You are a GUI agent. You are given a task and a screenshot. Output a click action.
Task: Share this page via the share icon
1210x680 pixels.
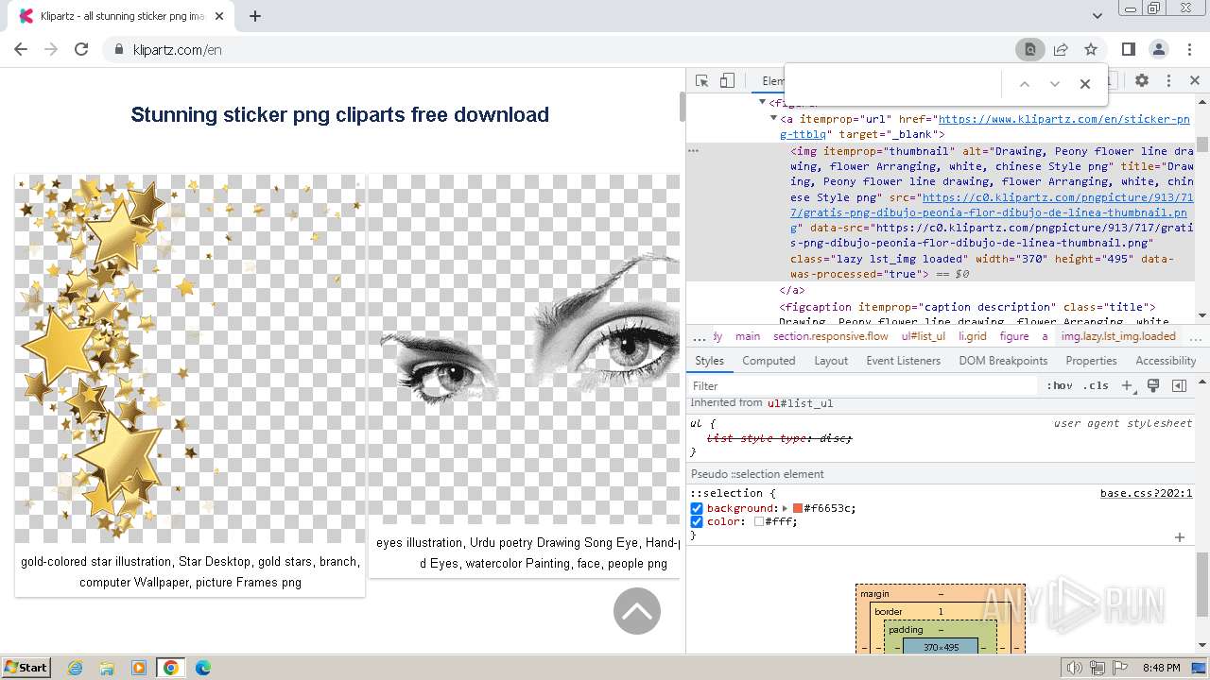click(x=1061, y=49)
